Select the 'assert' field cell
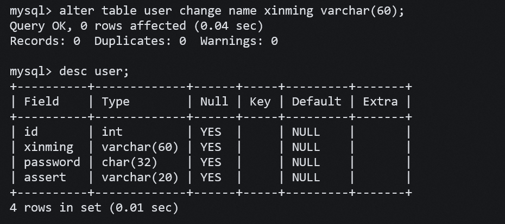505x224 pixels. click(x=45, y=177)
